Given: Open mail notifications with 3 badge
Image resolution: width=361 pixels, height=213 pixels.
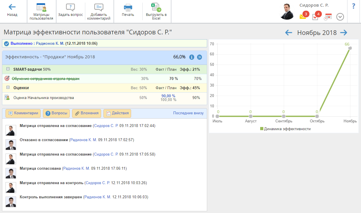Looking at the screenshot, I should 303,16.
